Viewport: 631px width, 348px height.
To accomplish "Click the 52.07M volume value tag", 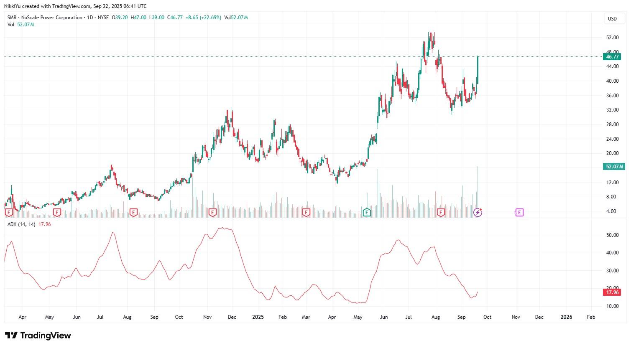I will coord(613,167).
